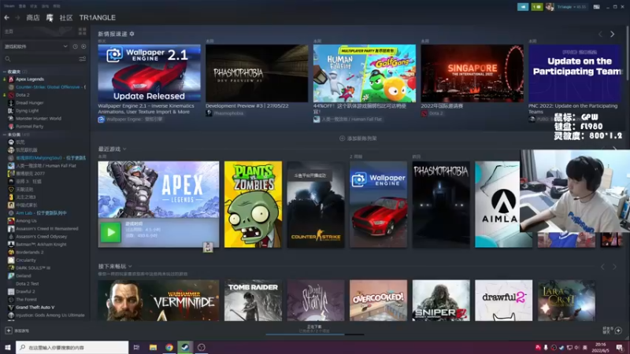Open the blue announcements button

523,7
